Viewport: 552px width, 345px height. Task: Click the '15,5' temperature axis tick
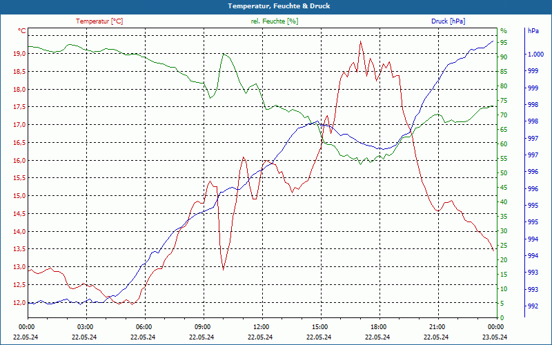19,178
